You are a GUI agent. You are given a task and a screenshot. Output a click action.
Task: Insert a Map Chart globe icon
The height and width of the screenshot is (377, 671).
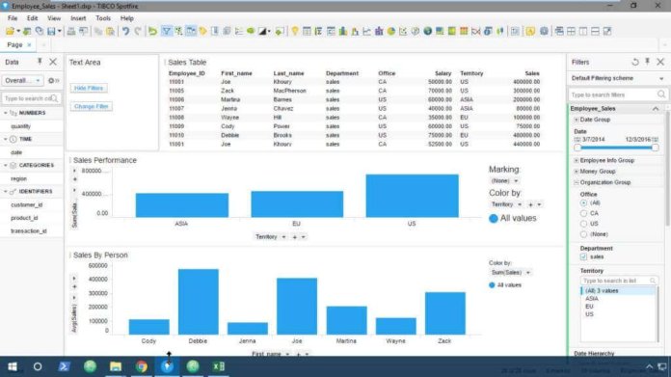tap(427, 31)
